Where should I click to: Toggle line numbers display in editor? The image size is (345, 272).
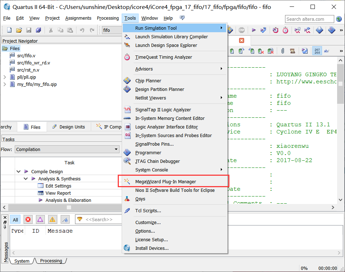click(x=317, y=51)
